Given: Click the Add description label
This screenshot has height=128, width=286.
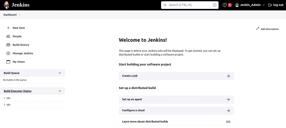Looking at the screenshot, I should point(270,29).
